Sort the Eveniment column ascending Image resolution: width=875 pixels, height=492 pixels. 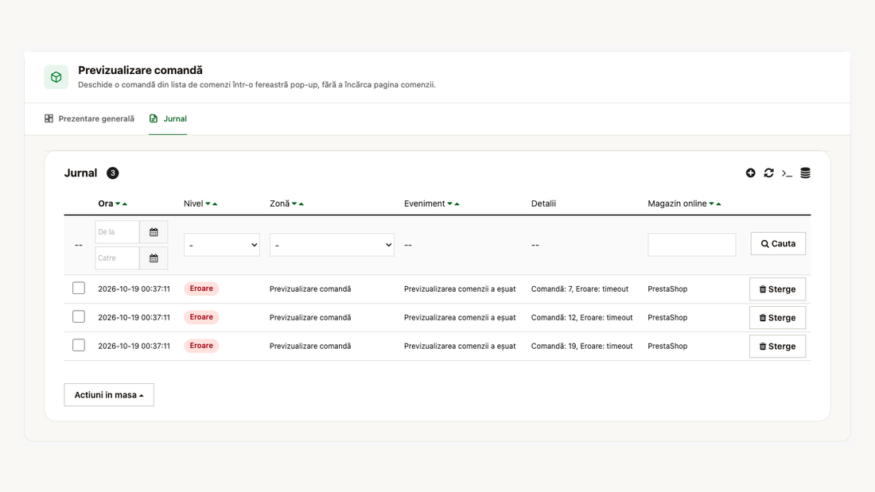point(457,203)
